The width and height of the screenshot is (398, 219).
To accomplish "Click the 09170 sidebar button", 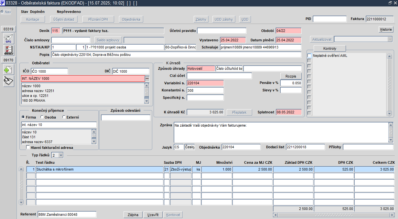I will [8, 60].
